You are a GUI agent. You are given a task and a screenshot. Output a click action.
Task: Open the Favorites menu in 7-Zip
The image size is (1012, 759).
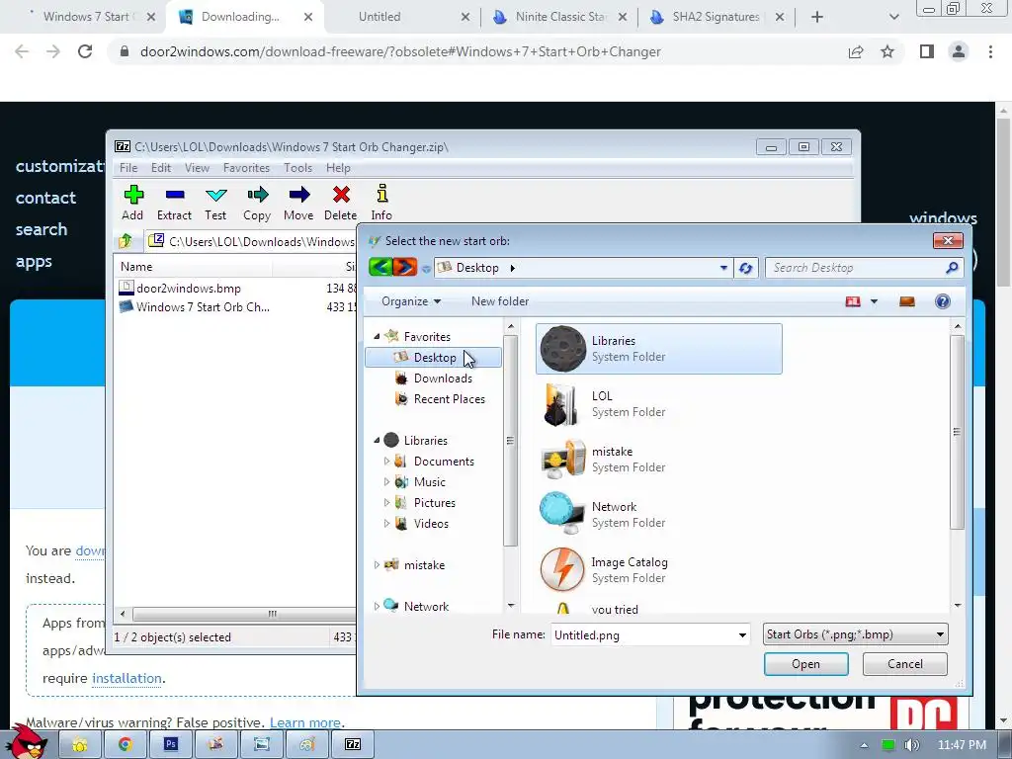(246, 168)
